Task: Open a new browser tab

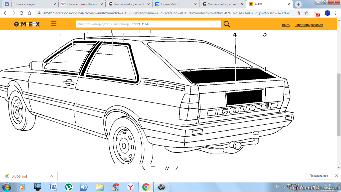Action: coord(298,4)
